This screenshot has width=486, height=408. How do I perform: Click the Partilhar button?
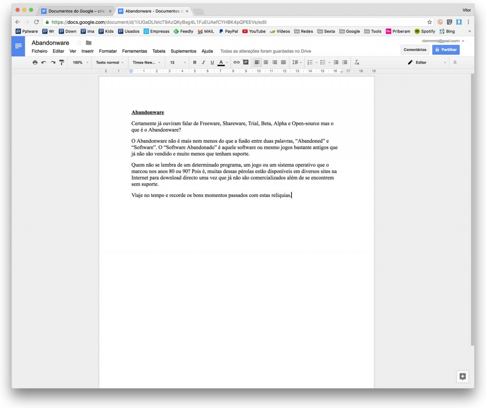coord(445,49)
